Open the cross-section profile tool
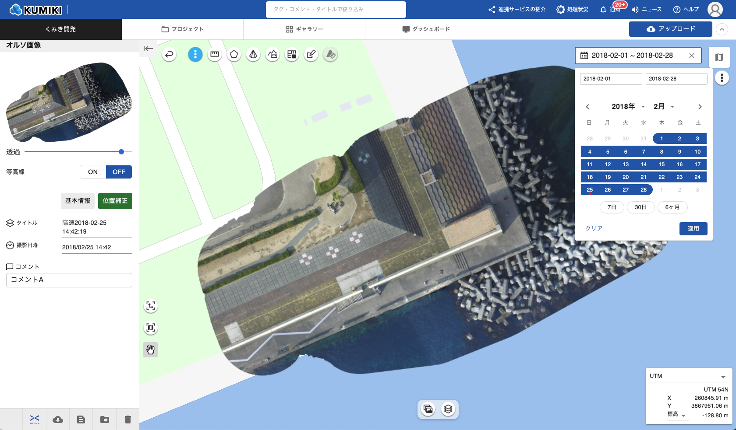 click(x=272, y=55)
